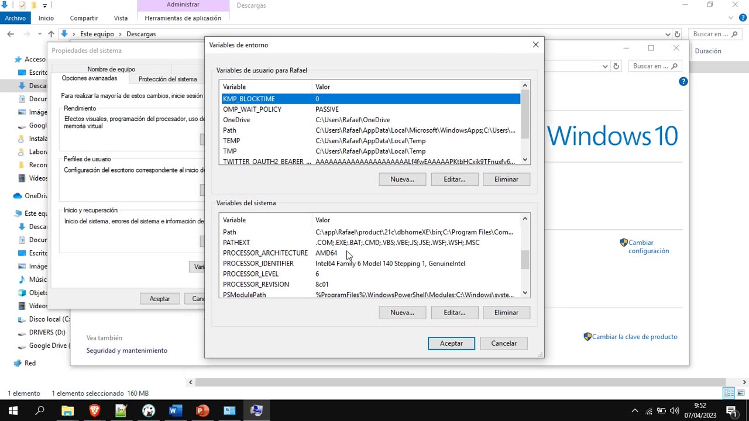Click OneDrive icon in navigation pane

pos(18,196)
